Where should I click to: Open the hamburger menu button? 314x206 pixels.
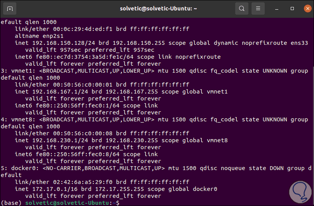pos(257,8)
